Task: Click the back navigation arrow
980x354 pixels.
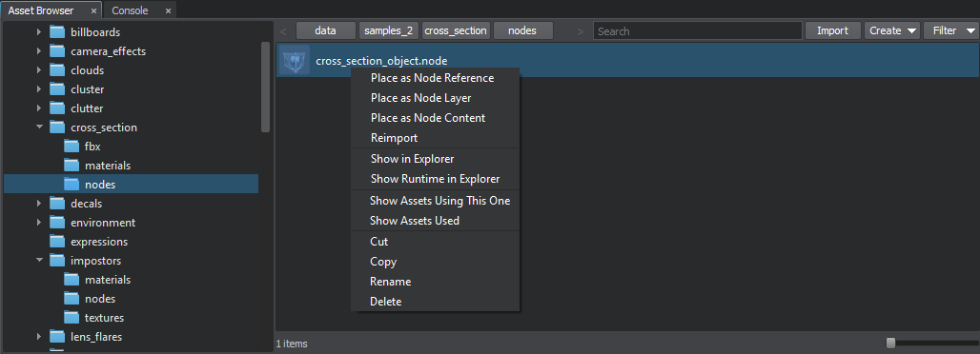Action: pyautogui.click(x=284, y=30)
